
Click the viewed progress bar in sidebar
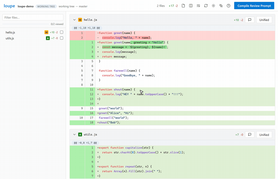26,24
